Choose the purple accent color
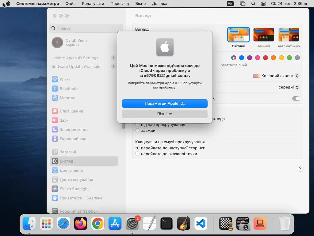The image size is (314, 236). click(250, 58)
